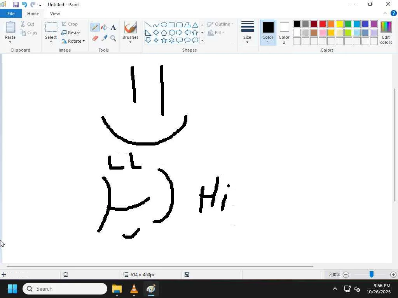This screenshot has width=398, height=298.
Task: Choose the Oval callout shape
Action: 187,40
